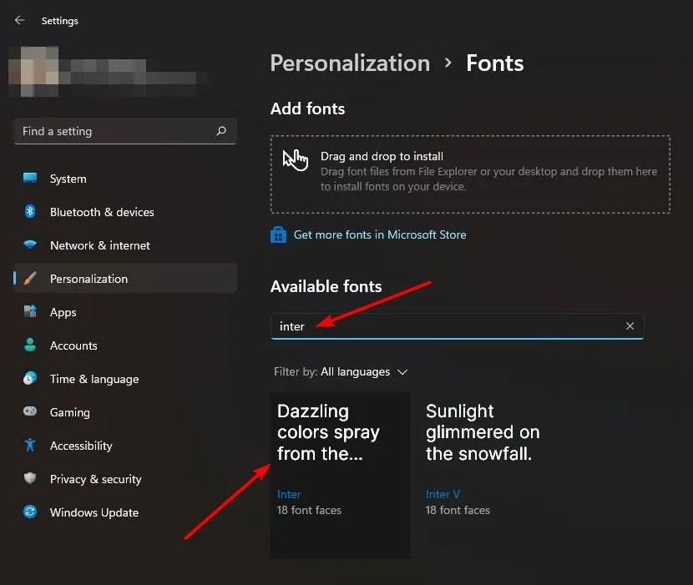Image resolution: width=693 pixels, height=585 pixels.
Task: Click the Settings window title
Action: tap(59, 21)
